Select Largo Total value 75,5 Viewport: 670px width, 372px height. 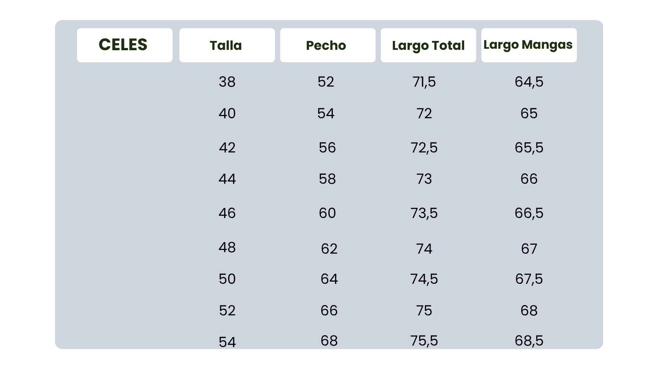click(x=424, y=341)
